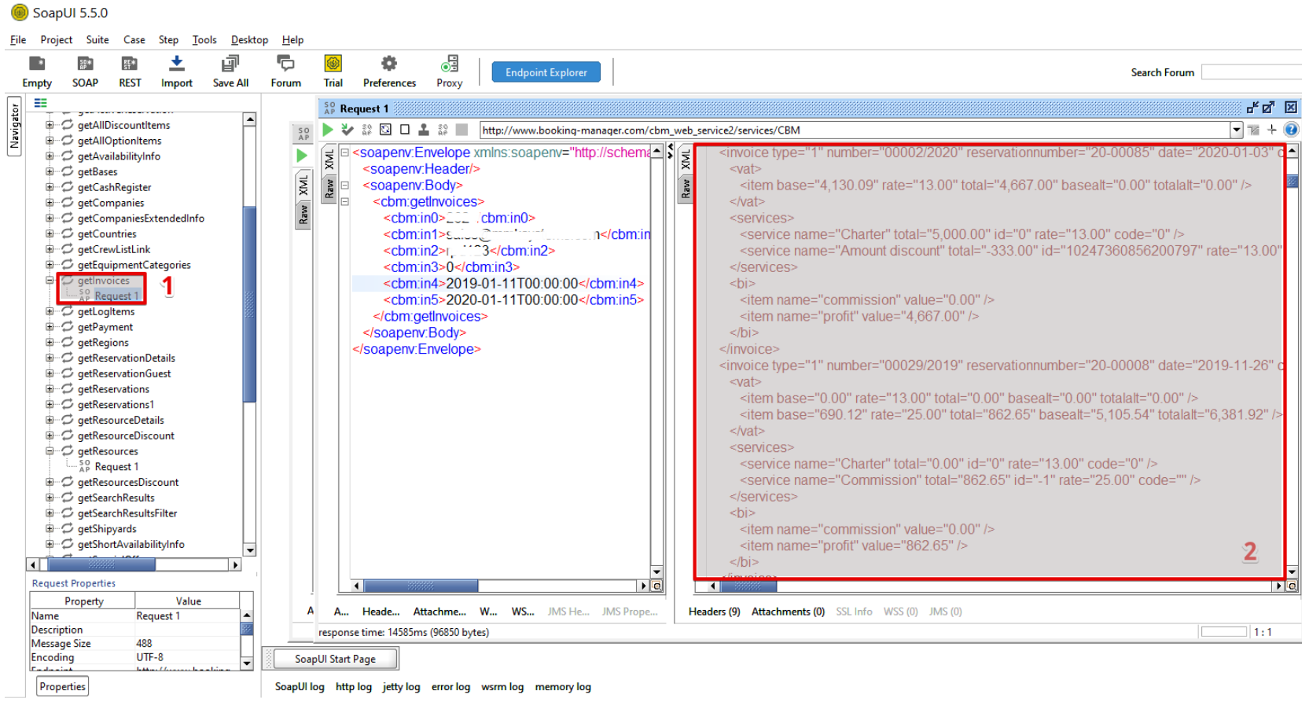This screenshot has width=1309, height=702.
Task: Open the Navigator side tab
Action: coord(14,126)
